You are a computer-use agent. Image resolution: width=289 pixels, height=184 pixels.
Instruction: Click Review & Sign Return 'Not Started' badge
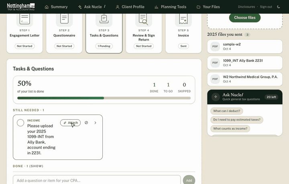point(144,46)
